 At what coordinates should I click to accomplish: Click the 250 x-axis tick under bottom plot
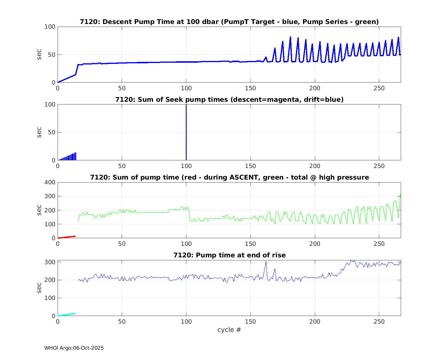(379, 322)
